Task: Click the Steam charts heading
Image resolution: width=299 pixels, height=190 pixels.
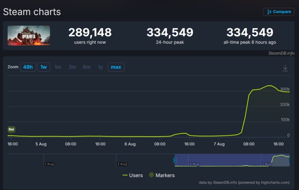Action: [x=32, y=12]
